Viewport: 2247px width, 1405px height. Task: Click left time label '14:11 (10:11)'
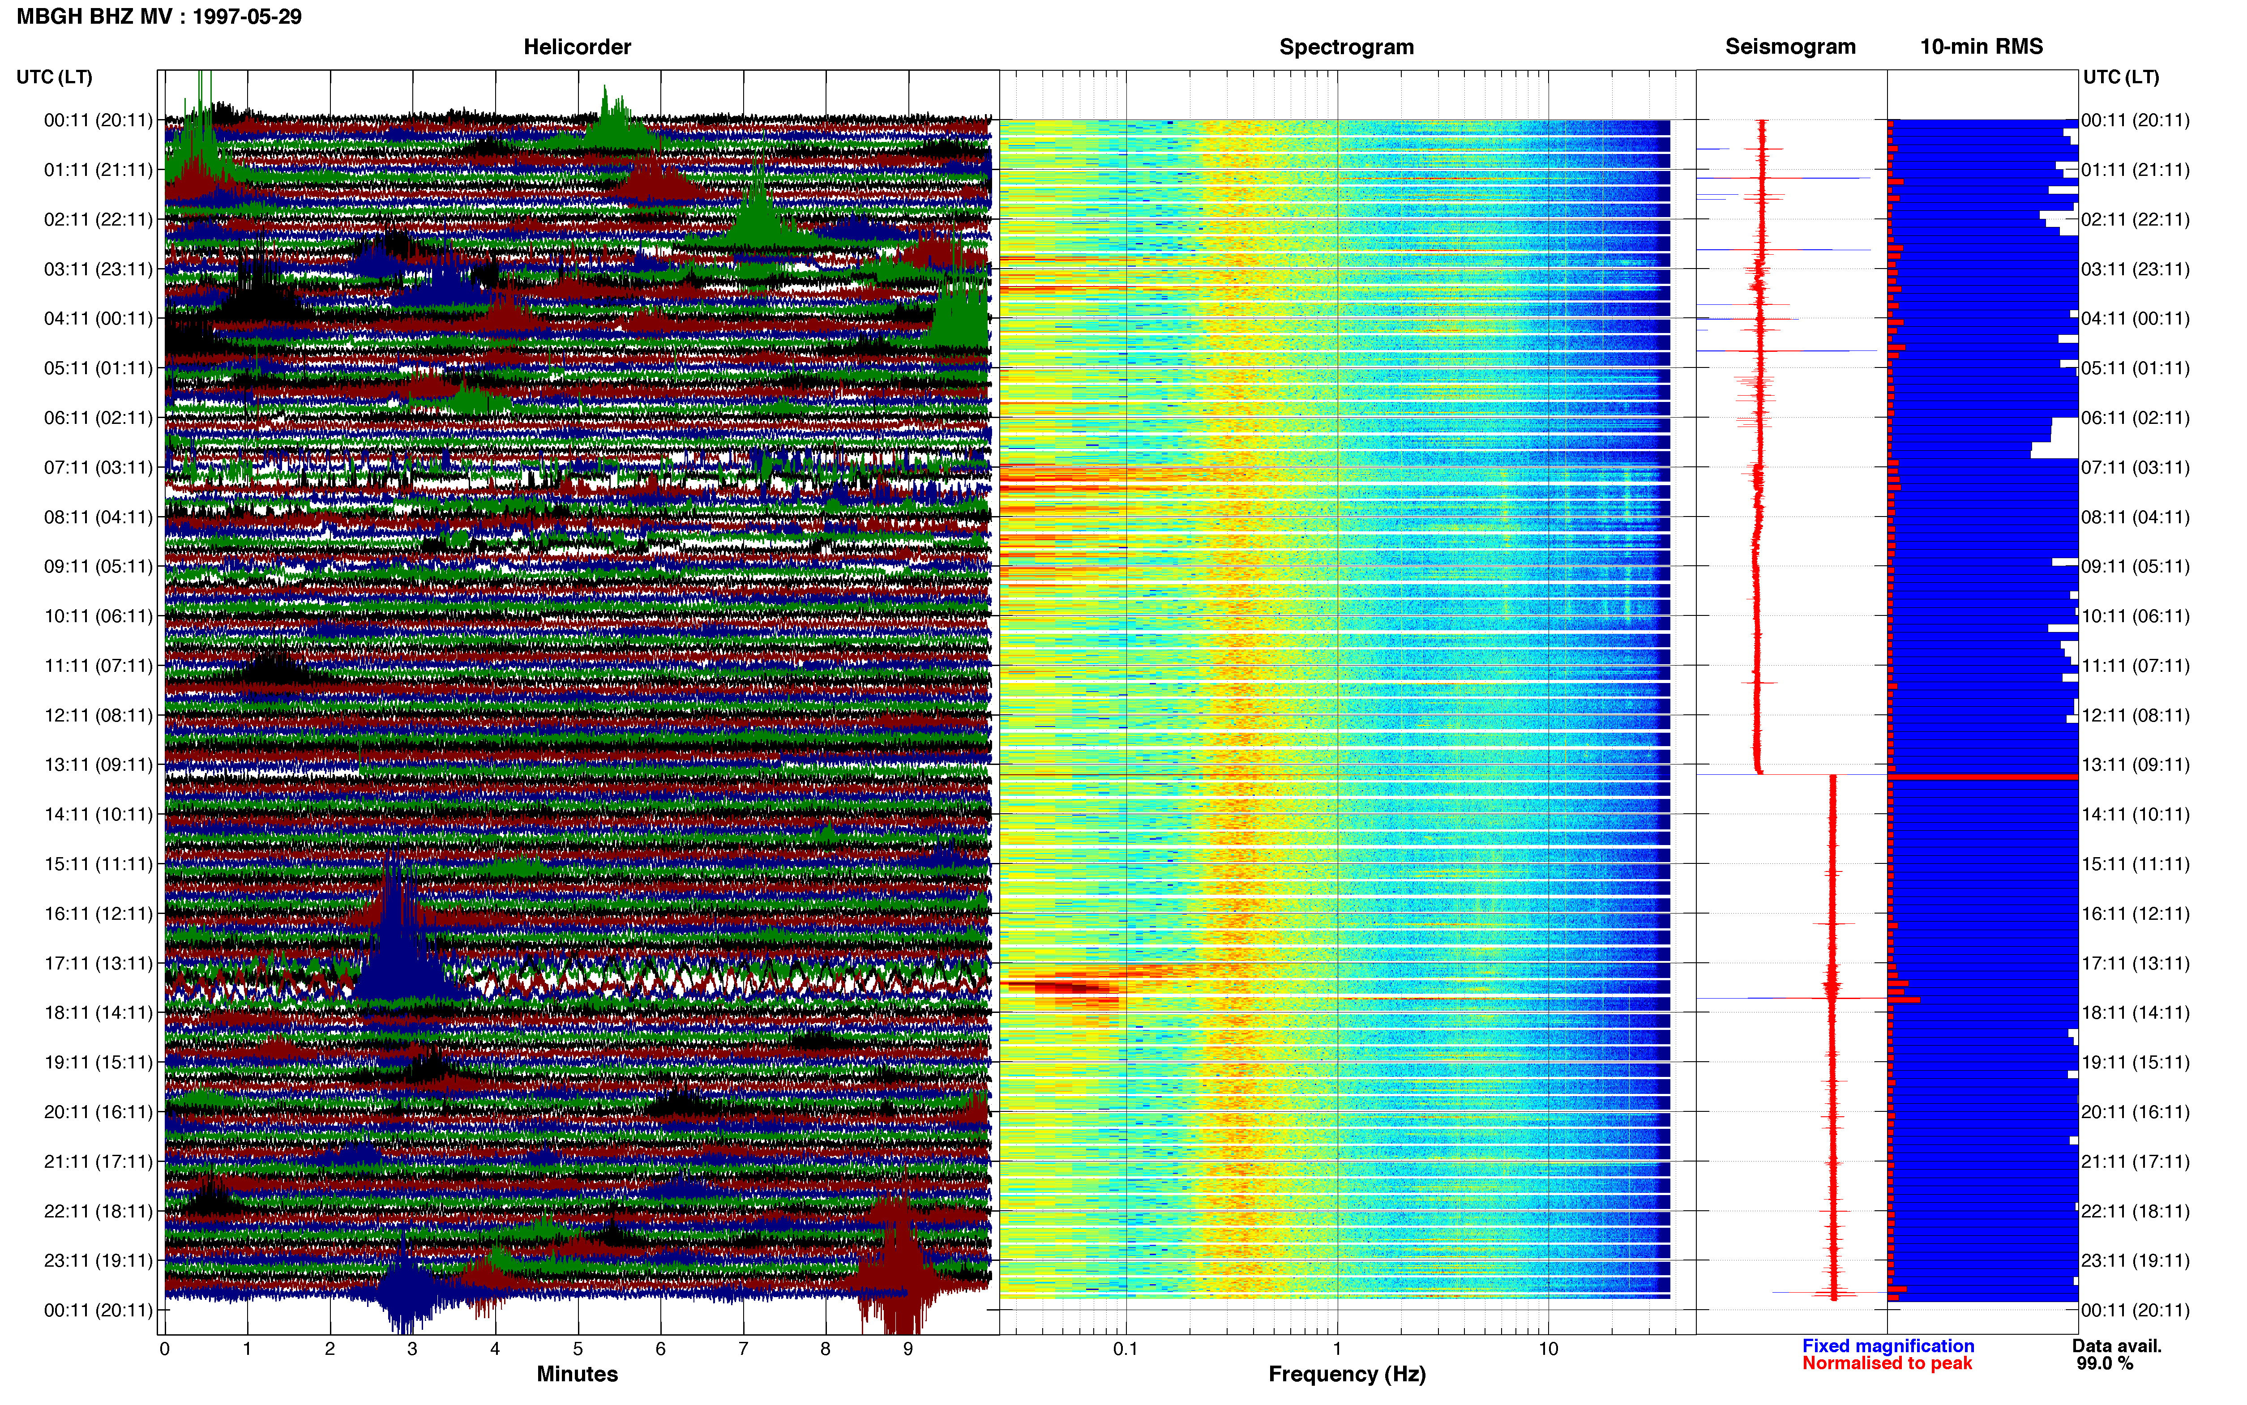point(98,814)
